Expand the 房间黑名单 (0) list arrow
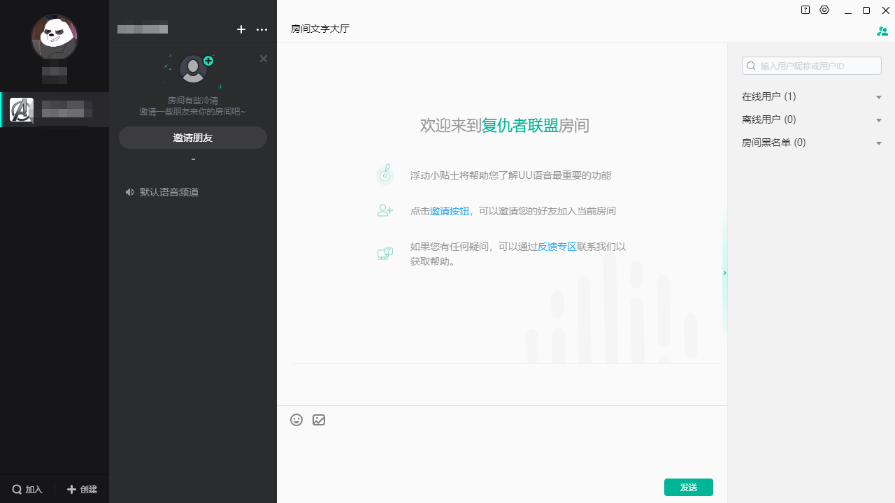Viewport: 895px width, 503px height. click(879, 143)
